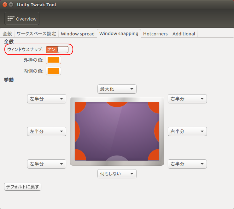Expand the bottom-center 何もしない dropdown
Screen dimensions: 234x209
tap(117, 174)
